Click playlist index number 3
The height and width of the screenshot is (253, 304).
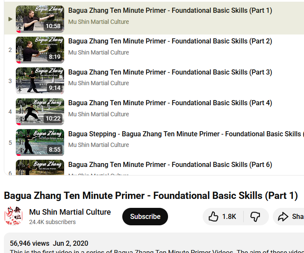(10, 81)
